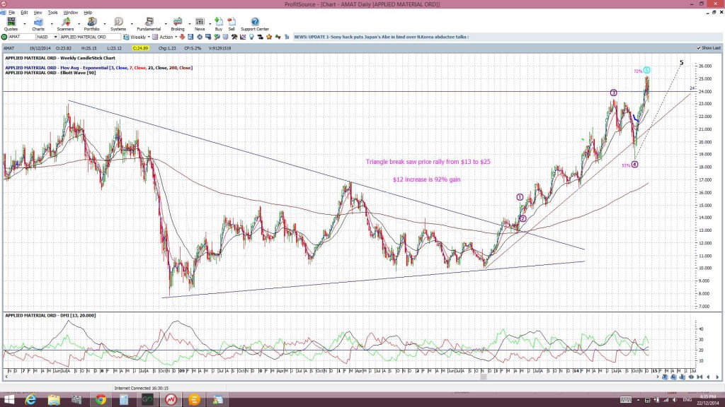Open File Explorer from the taskbar

(54, 400)
